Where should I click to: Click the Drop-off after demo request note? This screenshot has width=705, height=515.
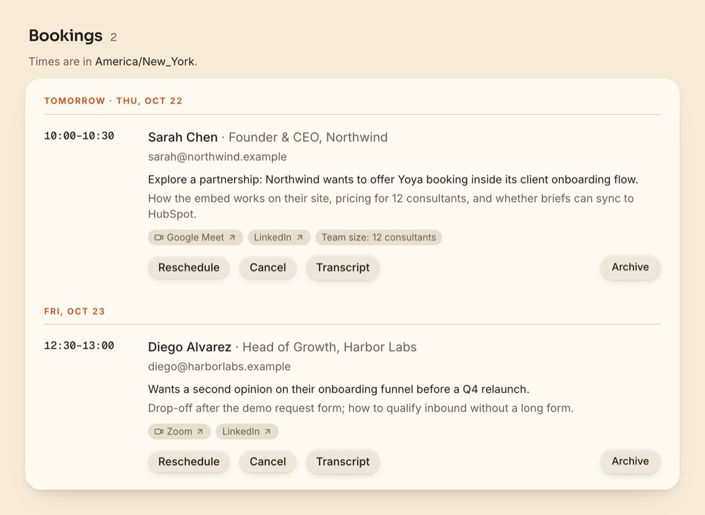coord(361,408)
